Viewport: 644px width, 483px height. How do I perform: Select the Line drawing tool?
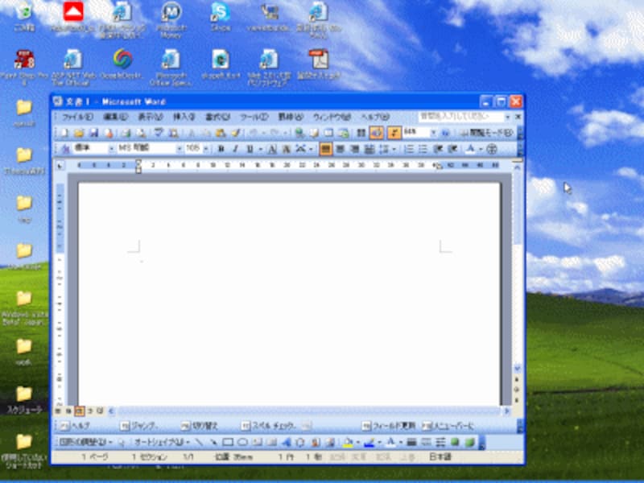(200, 442)
